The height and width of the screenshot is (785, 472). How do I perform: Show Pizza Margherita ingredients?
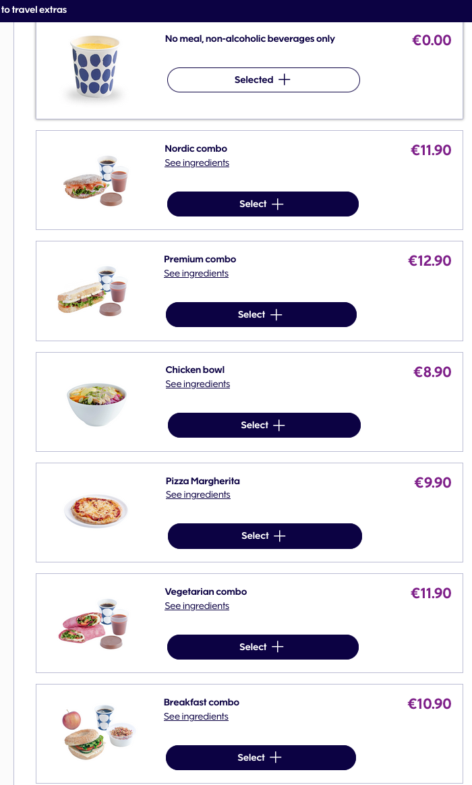pyautogui.click(x=198, y=495)
